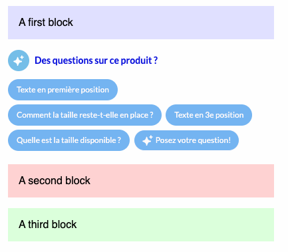Viewport: 288px width, 252px height.
Task: Click an empty area of the pink second block
Action: point(182,181)
